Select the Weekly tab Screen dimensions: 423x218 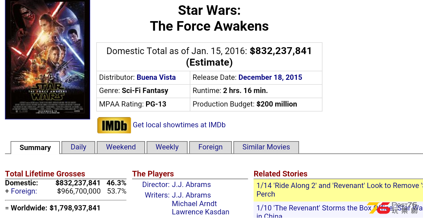pos(167,147)
